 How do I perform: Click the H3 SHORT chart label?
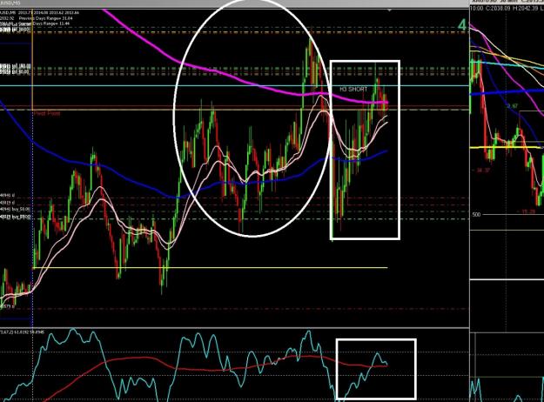353,90
